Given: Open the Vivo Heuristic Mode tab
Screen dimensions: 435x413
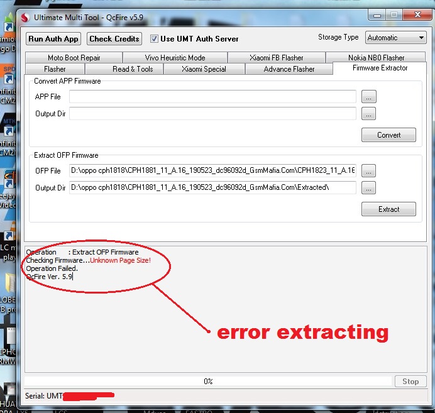Looking at the screenshot, I should [175, 57].
